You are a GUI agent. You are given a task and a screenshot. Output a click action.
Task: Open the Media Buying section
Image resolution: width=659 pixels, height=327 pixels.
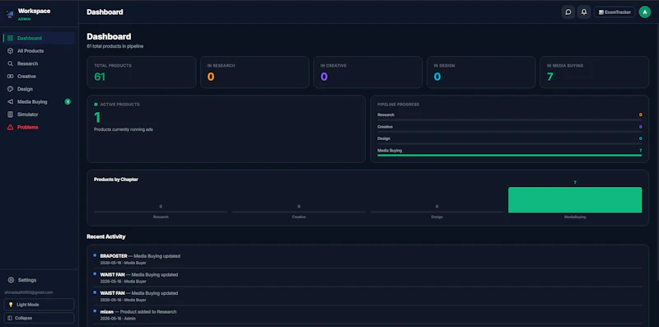(x=39, y=101)
